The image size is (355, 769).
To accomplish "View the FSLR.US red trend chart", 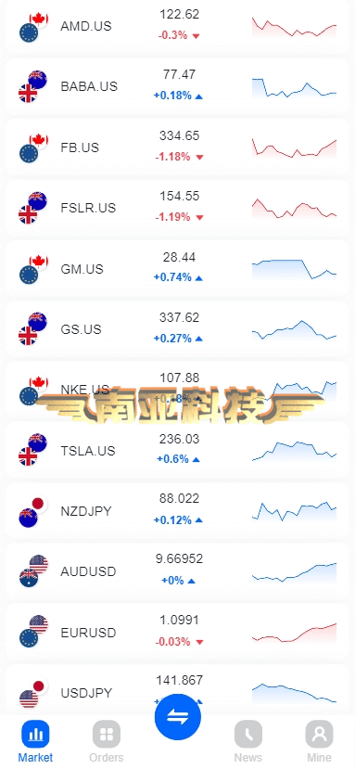I will 294,208.
